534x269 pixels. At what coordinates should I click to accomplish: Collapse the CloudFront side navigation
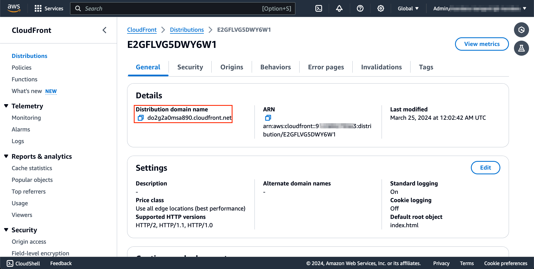point(105,30)
